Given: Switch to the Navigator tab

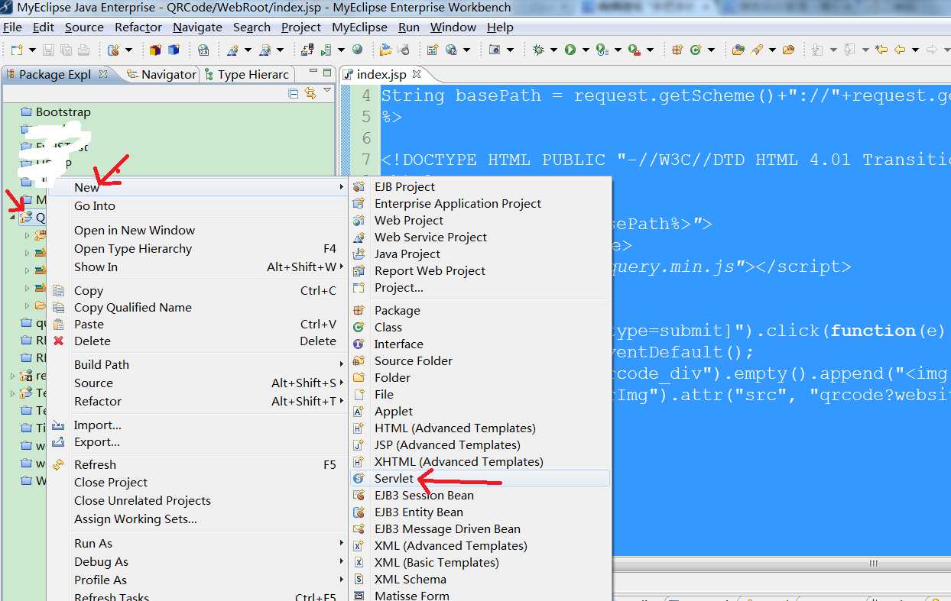Looking at the screenshot, I should (162, 74).
